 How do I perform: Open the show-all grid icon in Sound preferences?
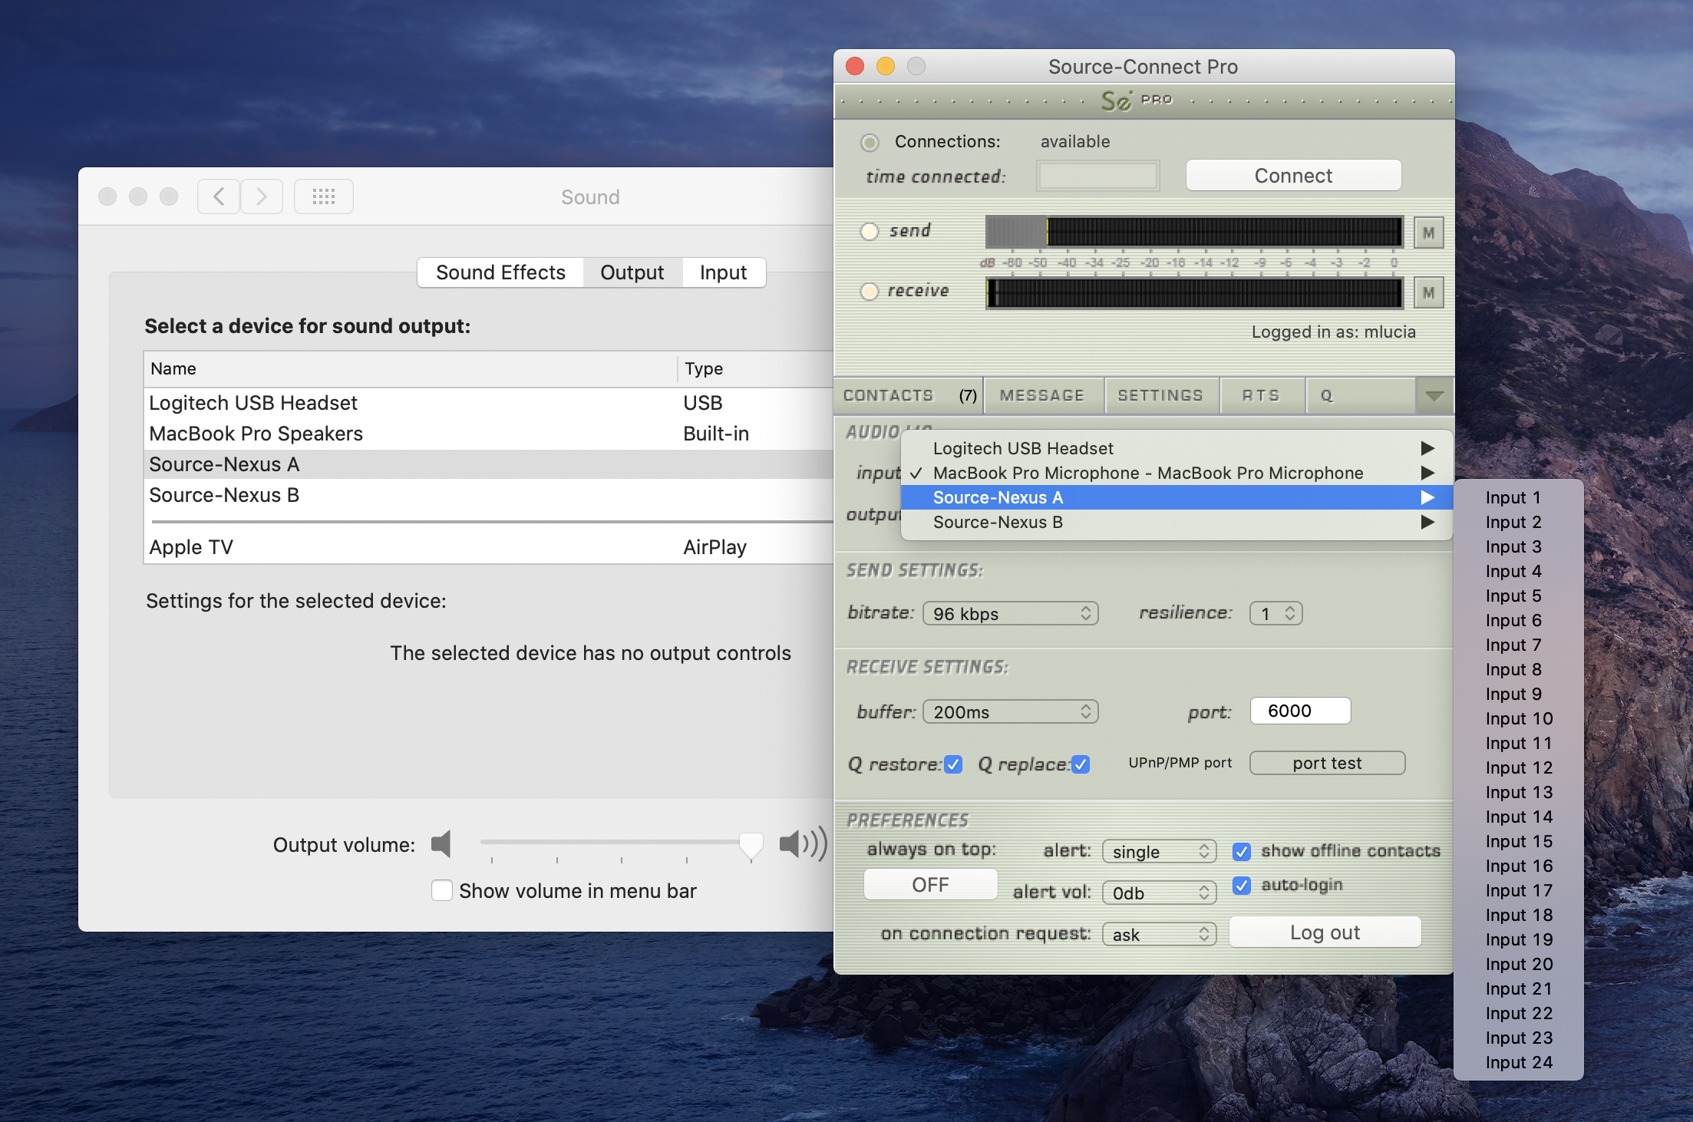(324, 196)
